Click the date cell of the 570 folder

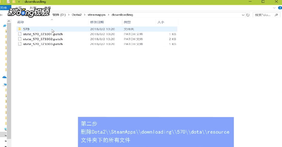(x=102, y=29)
